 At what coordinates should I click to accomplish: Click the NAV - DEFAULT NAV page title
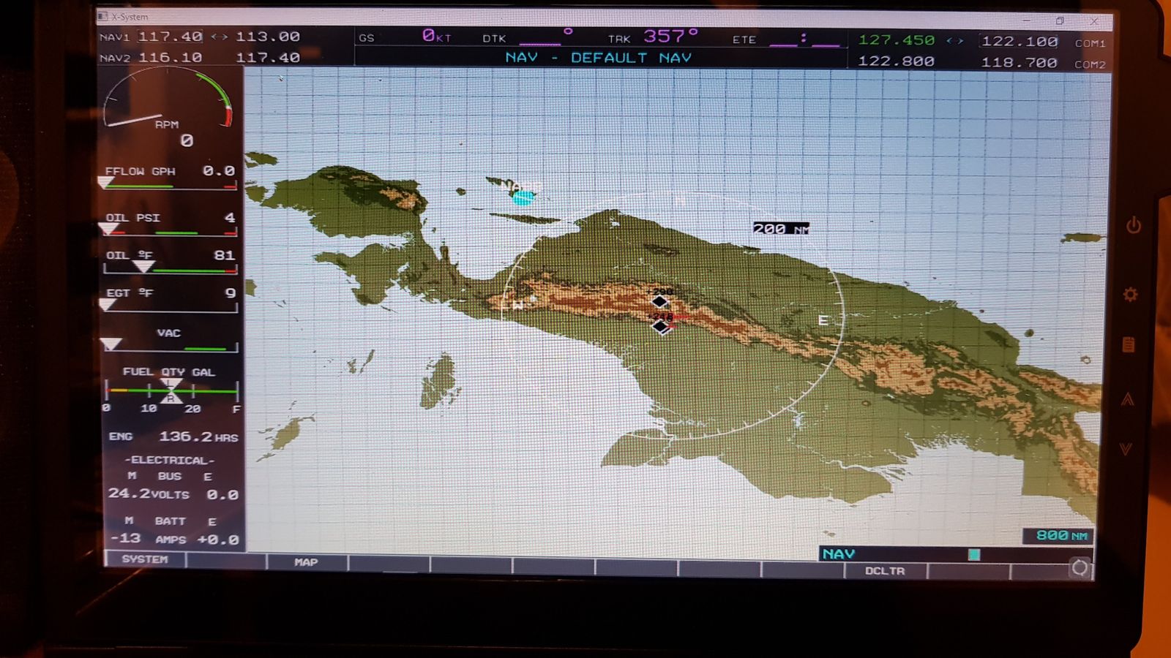tap(598, 58)
